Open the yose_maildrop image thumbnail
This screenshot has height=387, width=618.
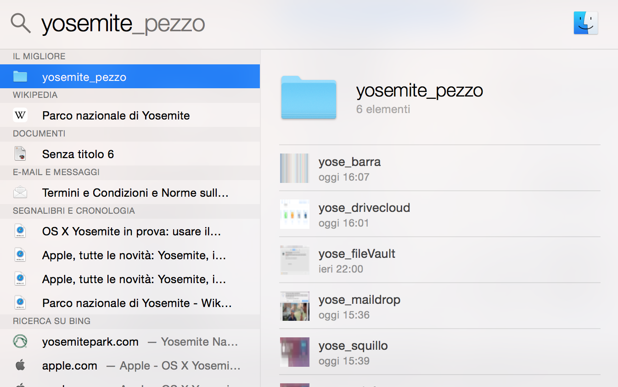pos(294,306)
